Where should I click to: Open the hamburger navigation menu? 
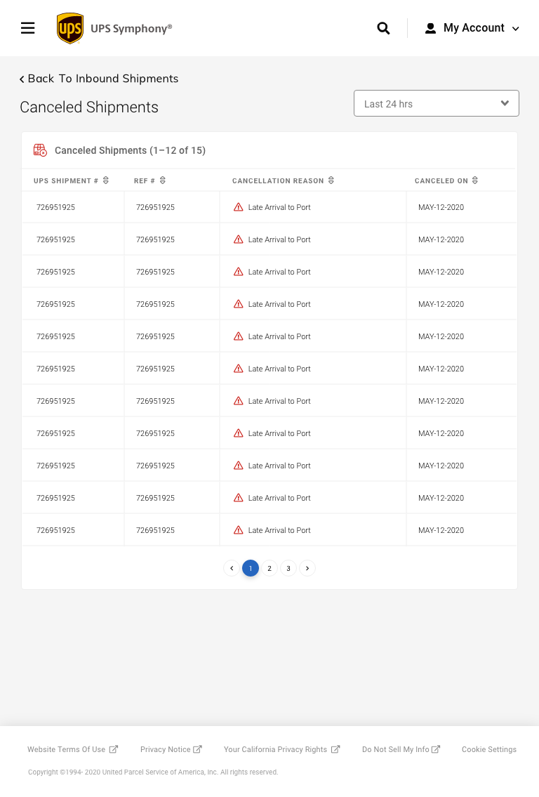click(x=28, y=28)
